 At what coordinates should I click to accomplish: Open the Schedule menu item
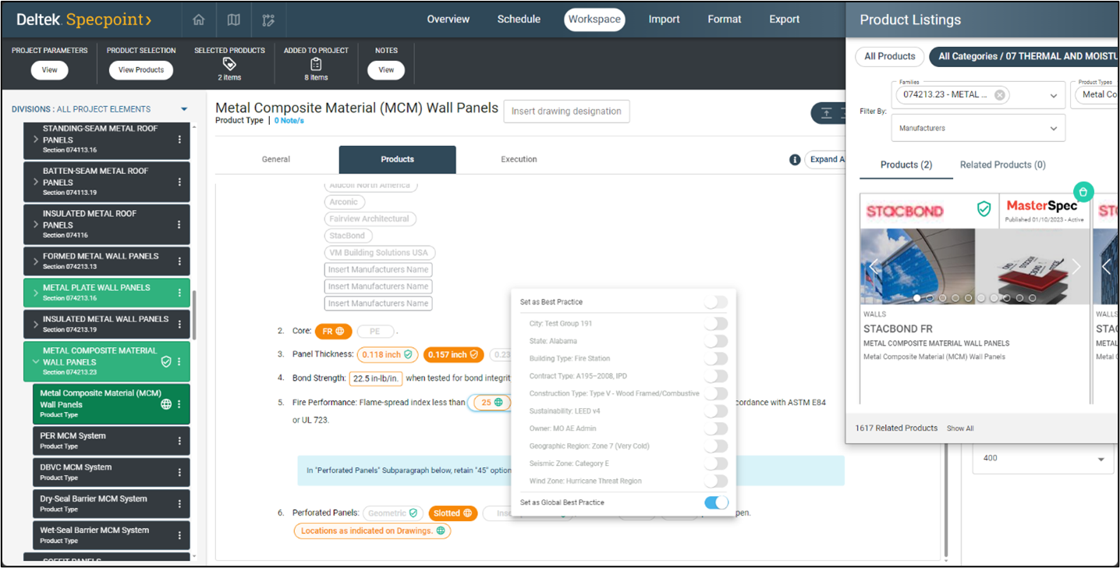pyautogui.click(x=519, y=20)
